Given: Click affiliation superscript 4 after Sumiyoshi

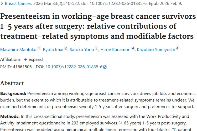Looking at the screenshot, I should [x=177, y=48].
